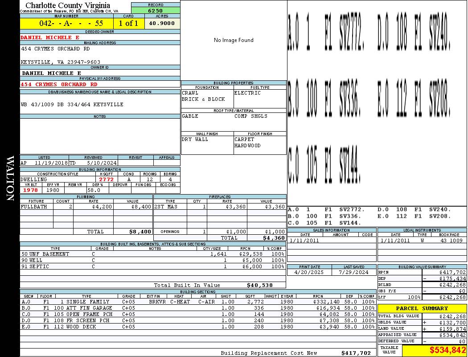Click OPENINGS row label in Fireplaces
Viewport: 468px width, 357px height.
[170, 232]
